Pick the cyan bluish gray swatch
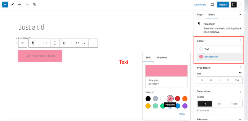The height and width of the screenshot is (121, 248). click(155, 99)
